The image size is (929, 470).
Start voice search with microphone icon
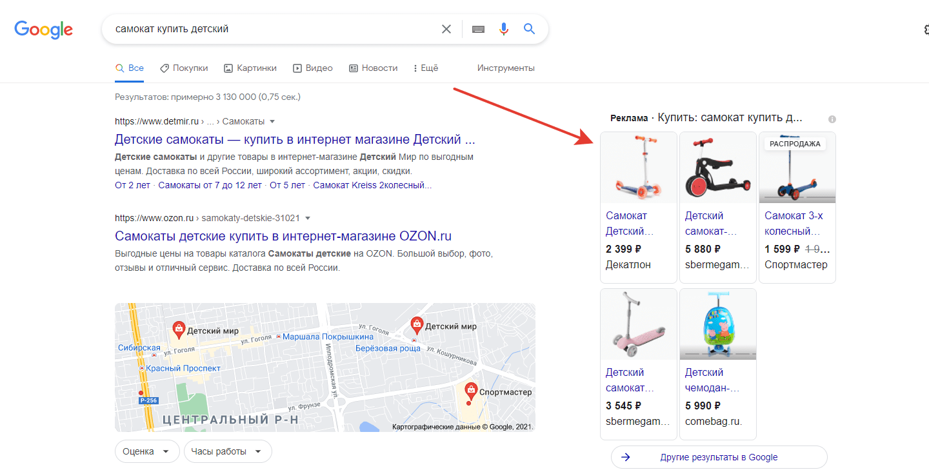tap(504, 29)
